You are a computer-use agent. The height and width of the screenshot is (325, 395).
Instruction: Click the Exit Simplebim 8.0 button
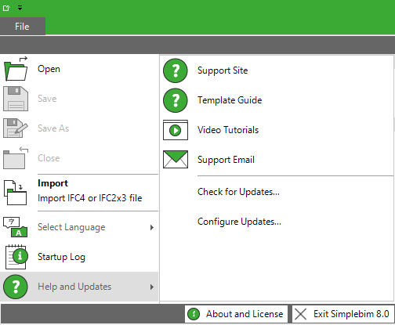[342, 314]
